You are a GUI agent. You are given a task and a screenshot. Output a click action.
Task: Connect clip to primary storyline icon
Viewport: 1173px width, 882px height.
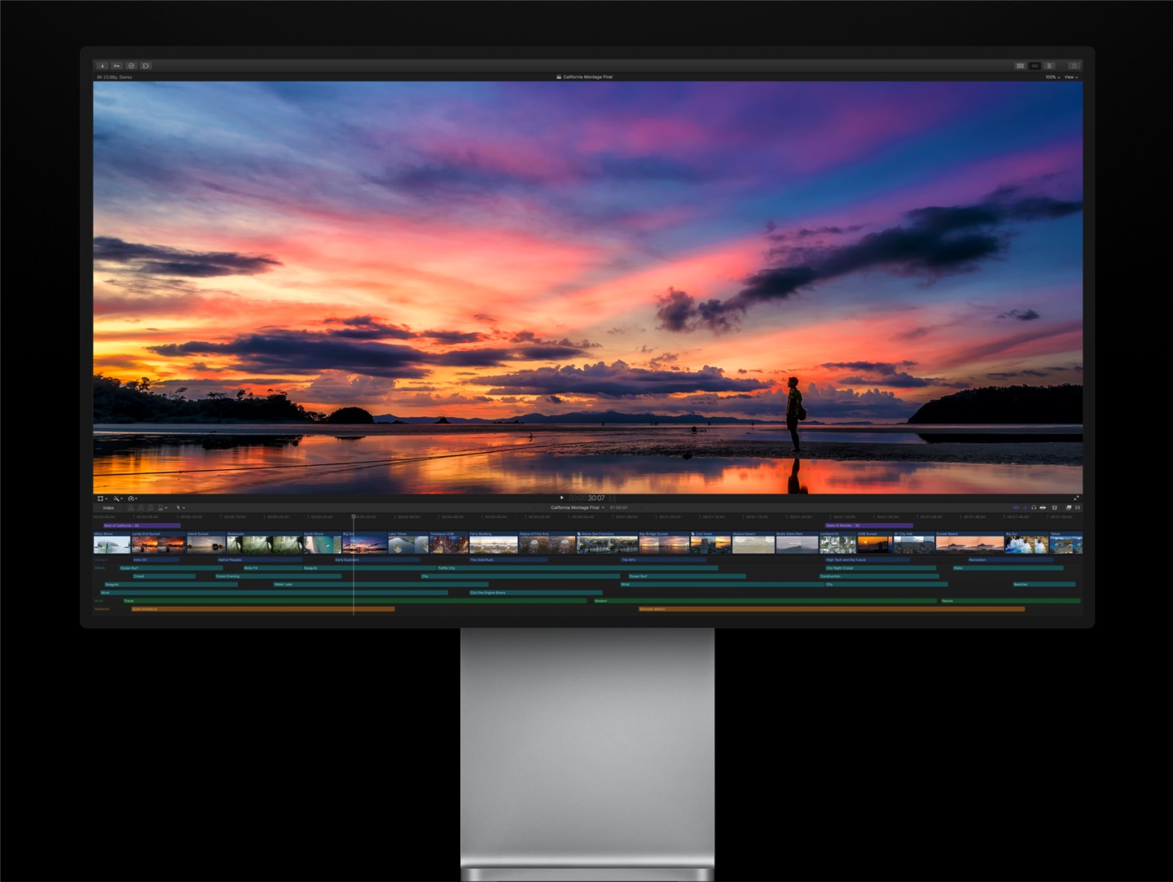point(131,507)
